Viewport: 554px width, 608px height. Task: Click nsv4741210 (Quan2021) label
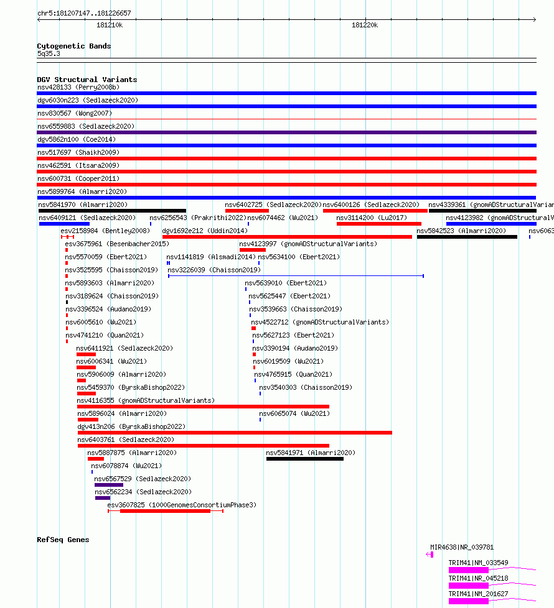pos(105,336)
